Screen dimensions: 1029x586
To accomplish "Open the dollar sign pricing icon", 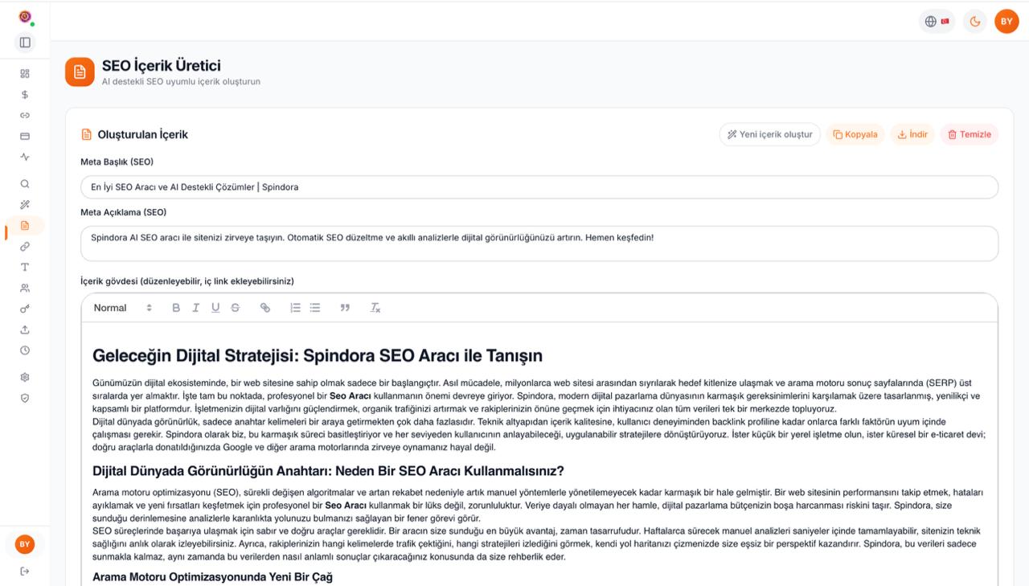I will coord(25,94).
